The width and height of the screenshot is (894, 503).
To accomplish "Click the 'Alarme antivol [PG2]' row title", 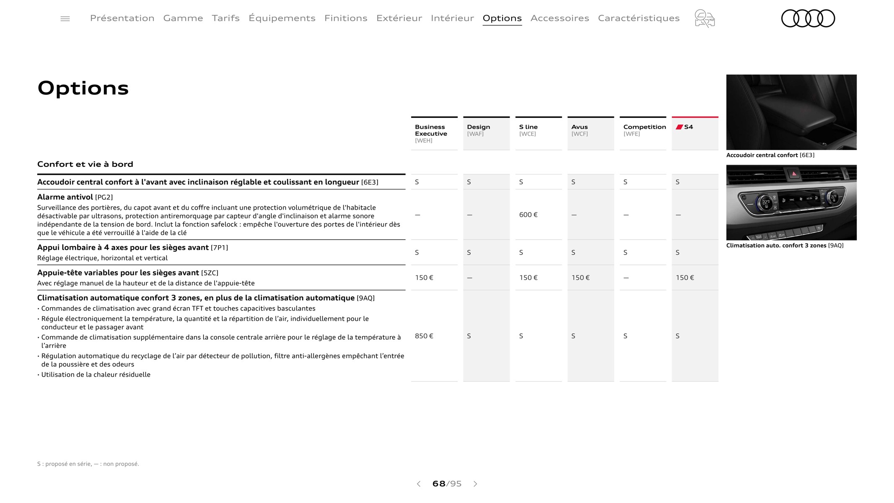I will [x=75, y=197].
